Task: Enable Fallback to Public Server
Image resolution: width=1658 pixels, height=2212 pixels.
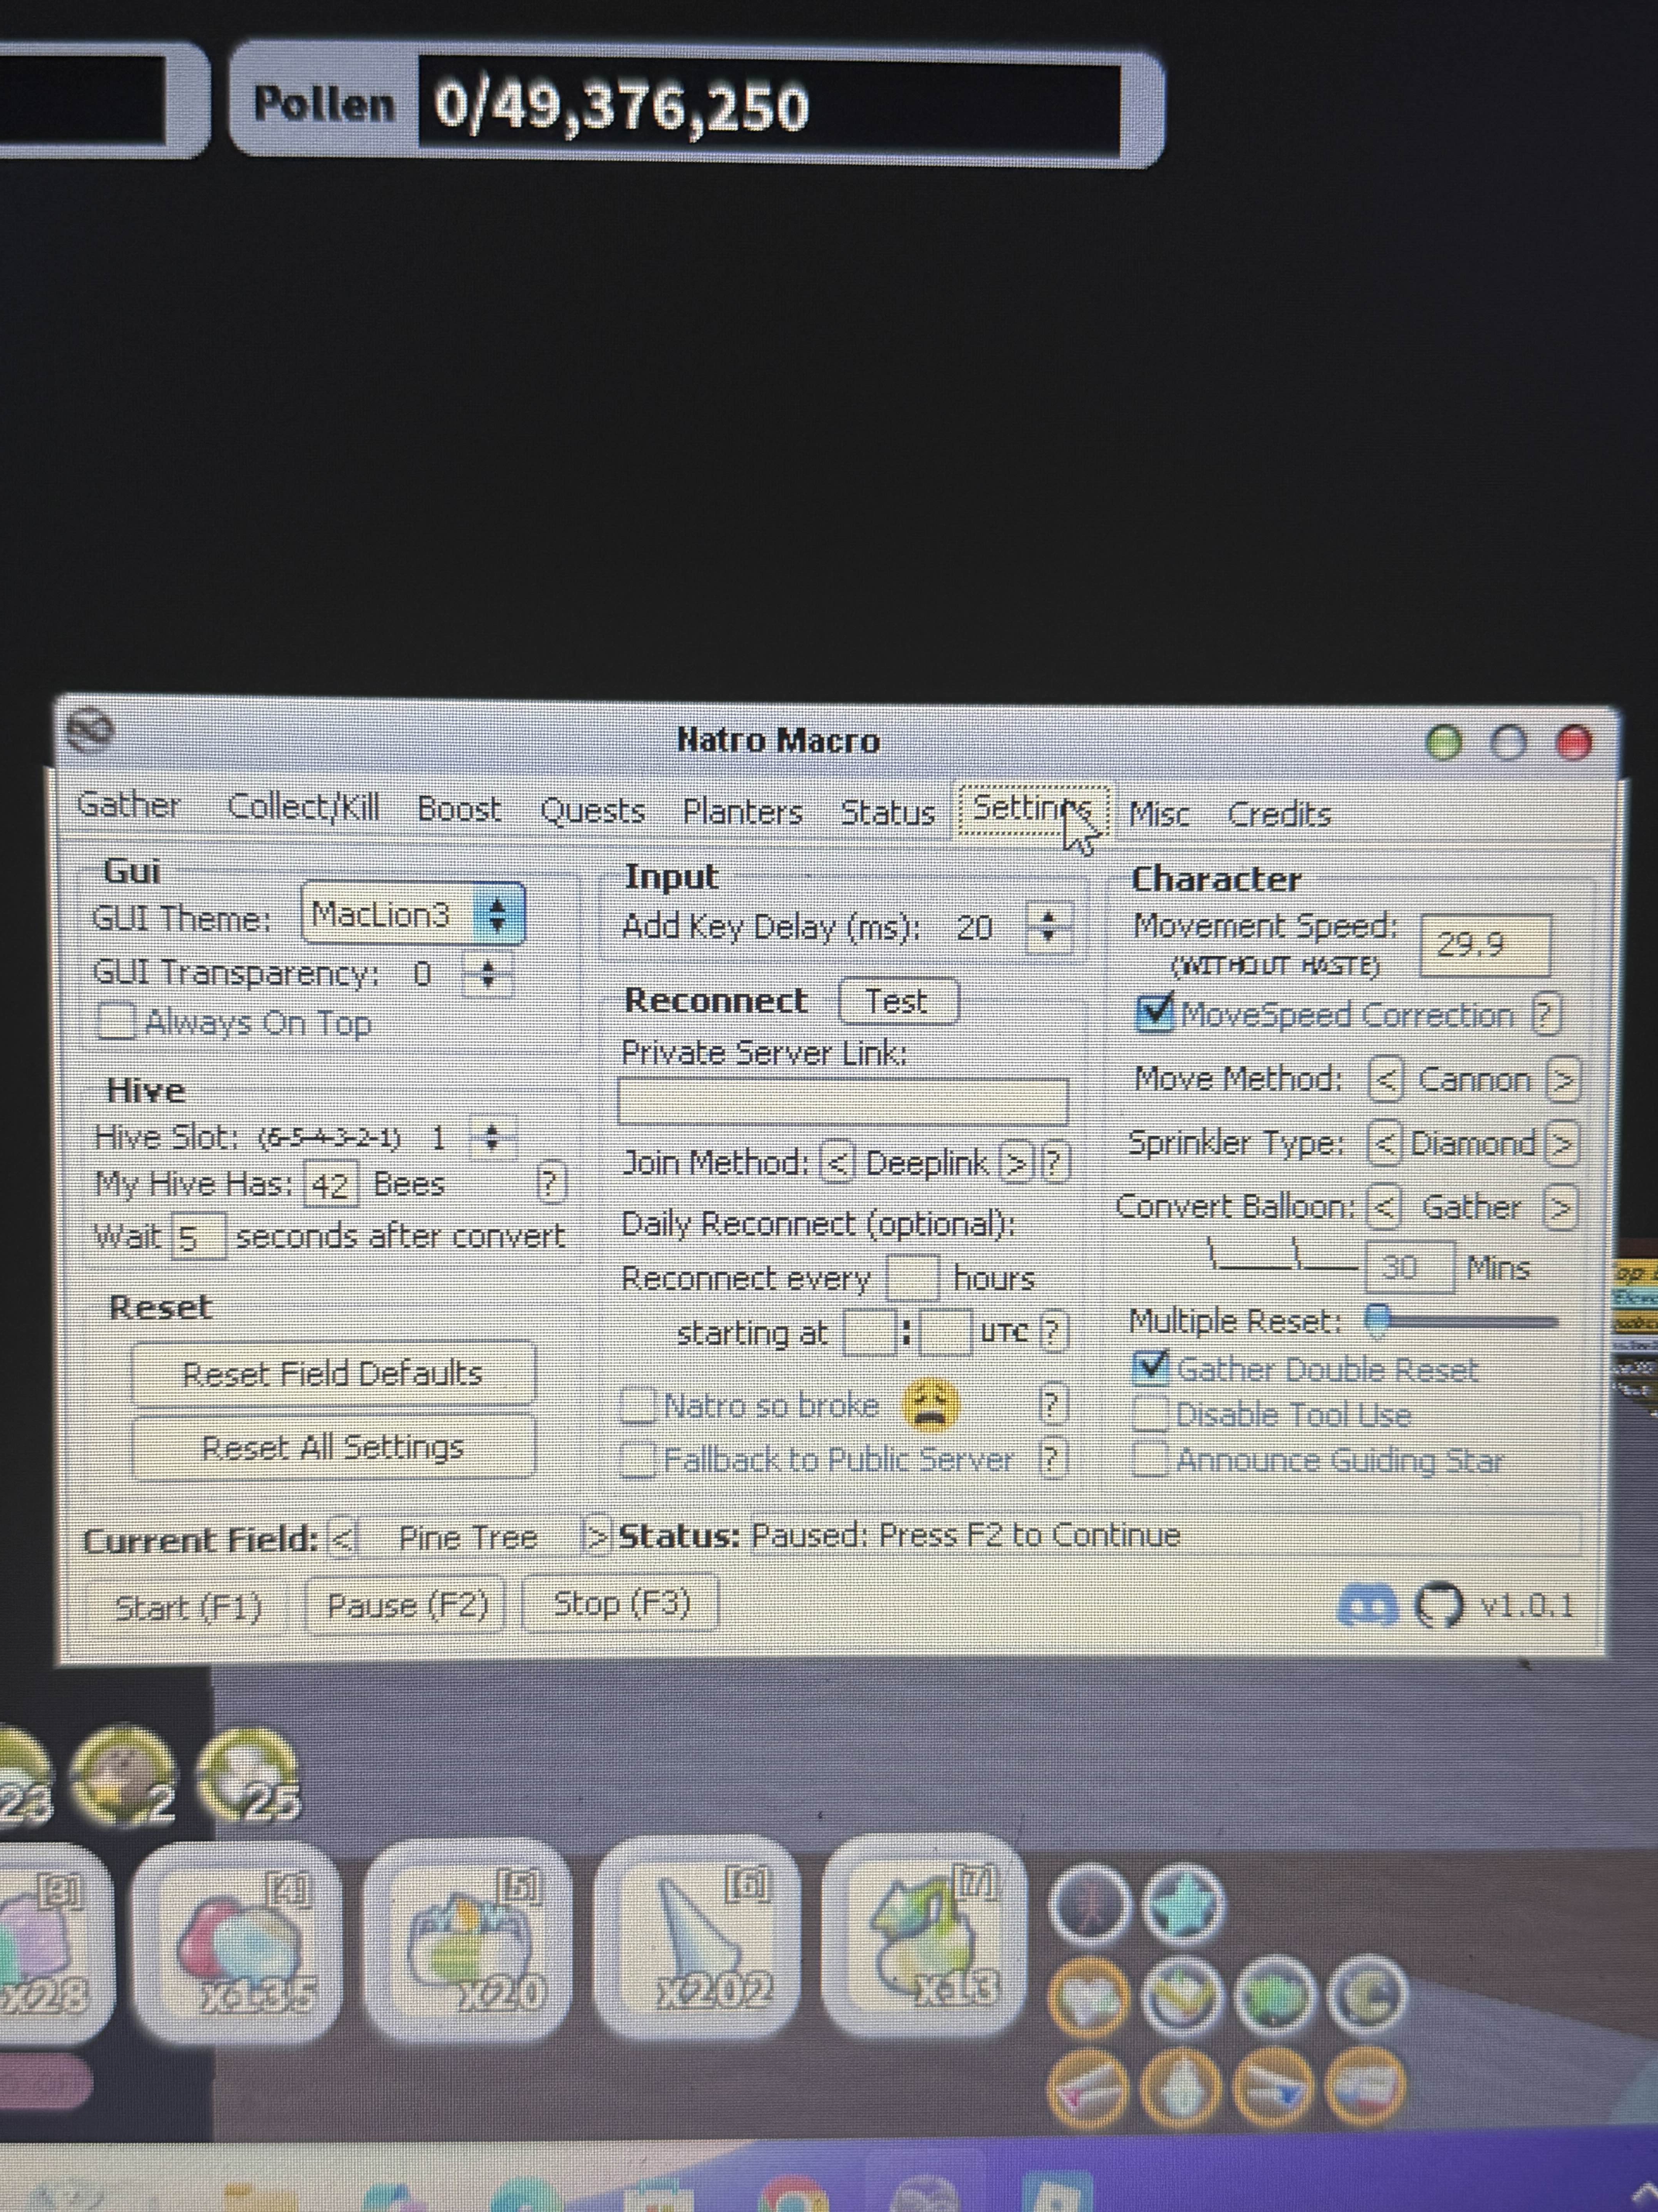Action: pos(637,1460)
